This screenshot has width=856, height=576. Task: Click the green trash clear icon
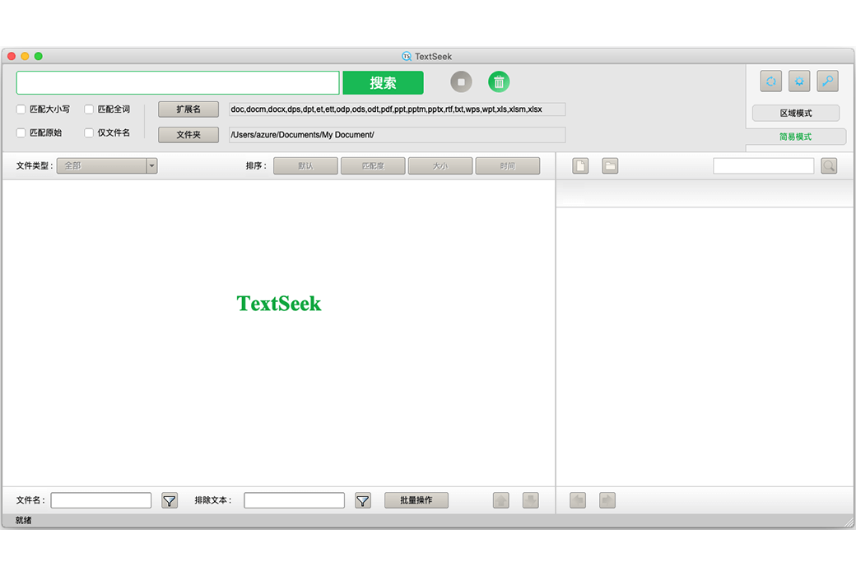click(499, 82)
